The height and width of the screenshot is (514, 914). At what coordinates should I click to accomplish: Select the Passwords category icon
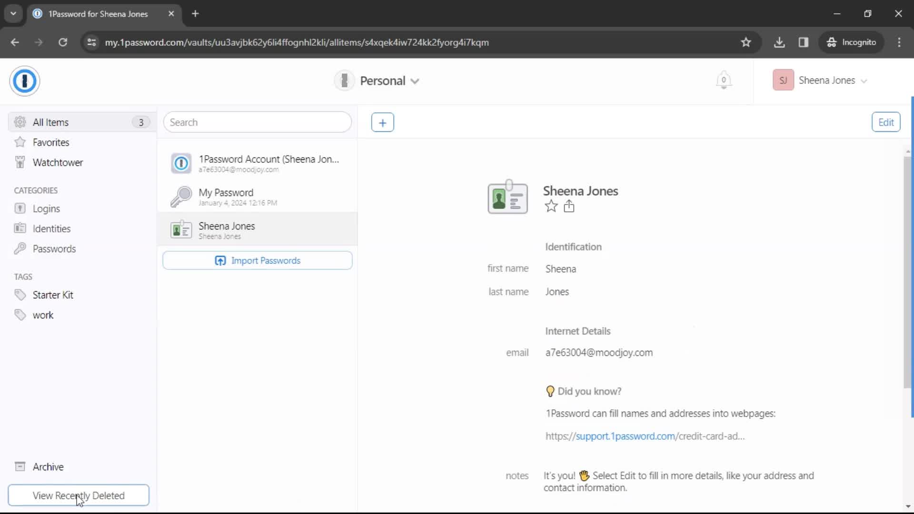point(20,248)
